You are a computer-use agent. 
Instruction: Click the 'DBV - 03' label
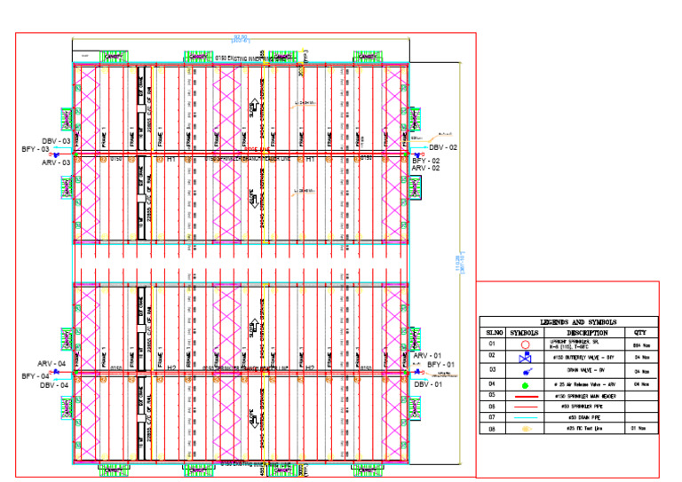tap(56, 141)
